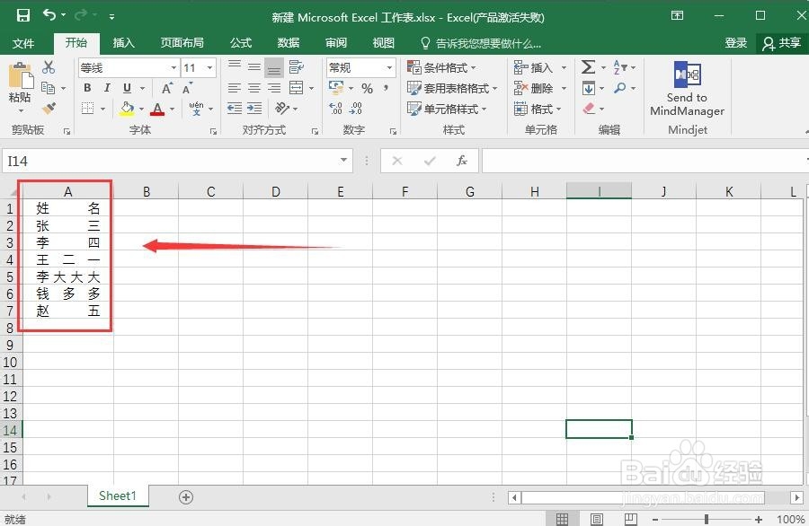Add new sheet with plus button

(186, 497)
